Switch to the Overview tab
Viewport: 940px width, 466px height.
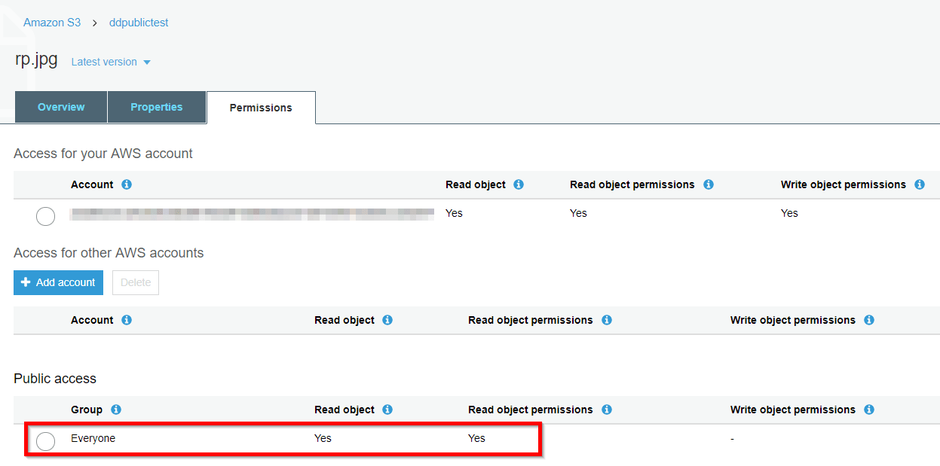(61, 107)
